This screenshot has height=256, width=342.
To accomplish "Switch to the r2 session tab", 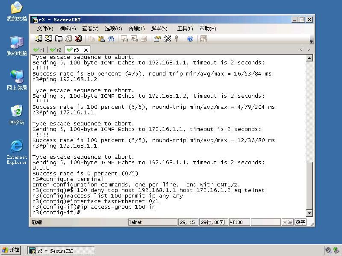I will point(56,50).
